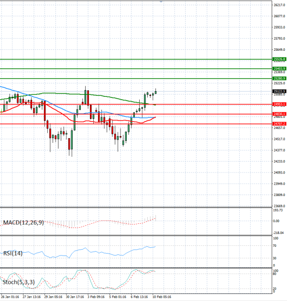Click the red 24830.1 support price tag
The image size is (287, 301).
coord(279,114)
